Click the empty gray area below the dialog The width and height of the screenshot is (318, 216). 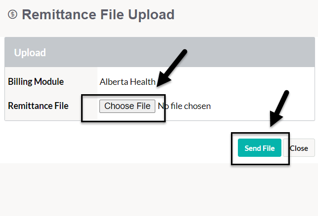tap(158, 190)
